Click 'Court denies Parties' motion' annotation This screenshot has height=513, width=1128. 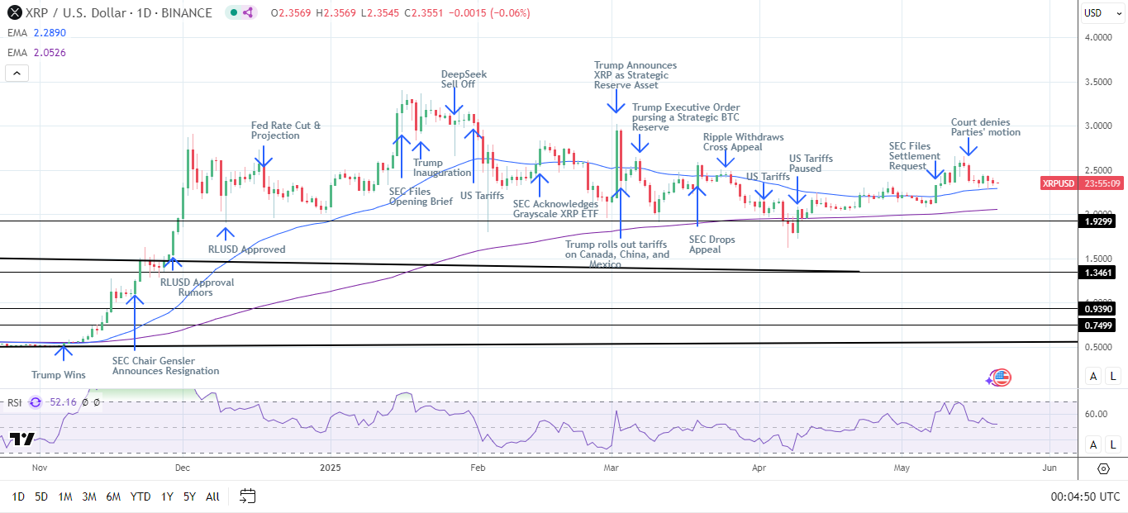pos(986,127)
